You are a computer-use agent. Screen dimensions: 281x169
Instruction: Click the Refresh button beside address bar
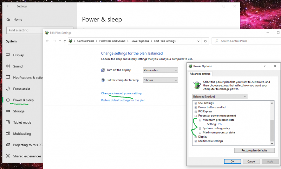click(205, 41)
